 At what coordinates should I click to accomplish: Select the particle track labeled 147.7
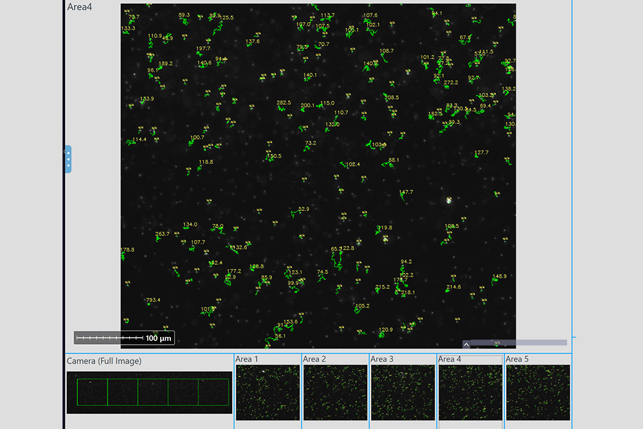tap(406, 192)
